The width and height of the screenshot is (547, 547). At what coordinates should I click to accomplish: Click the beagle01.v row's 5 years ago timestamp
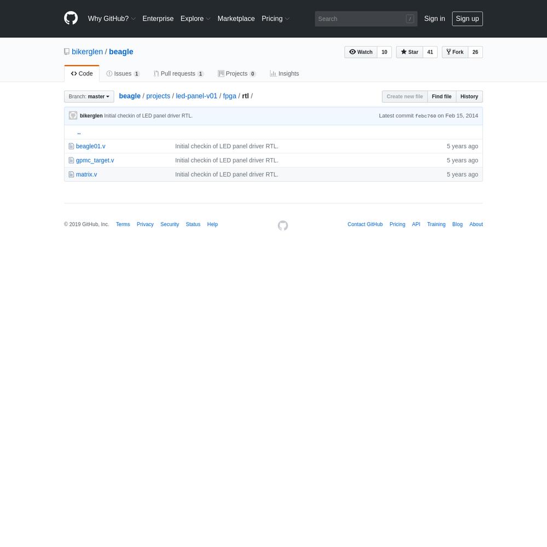click(x=463, y=146)
